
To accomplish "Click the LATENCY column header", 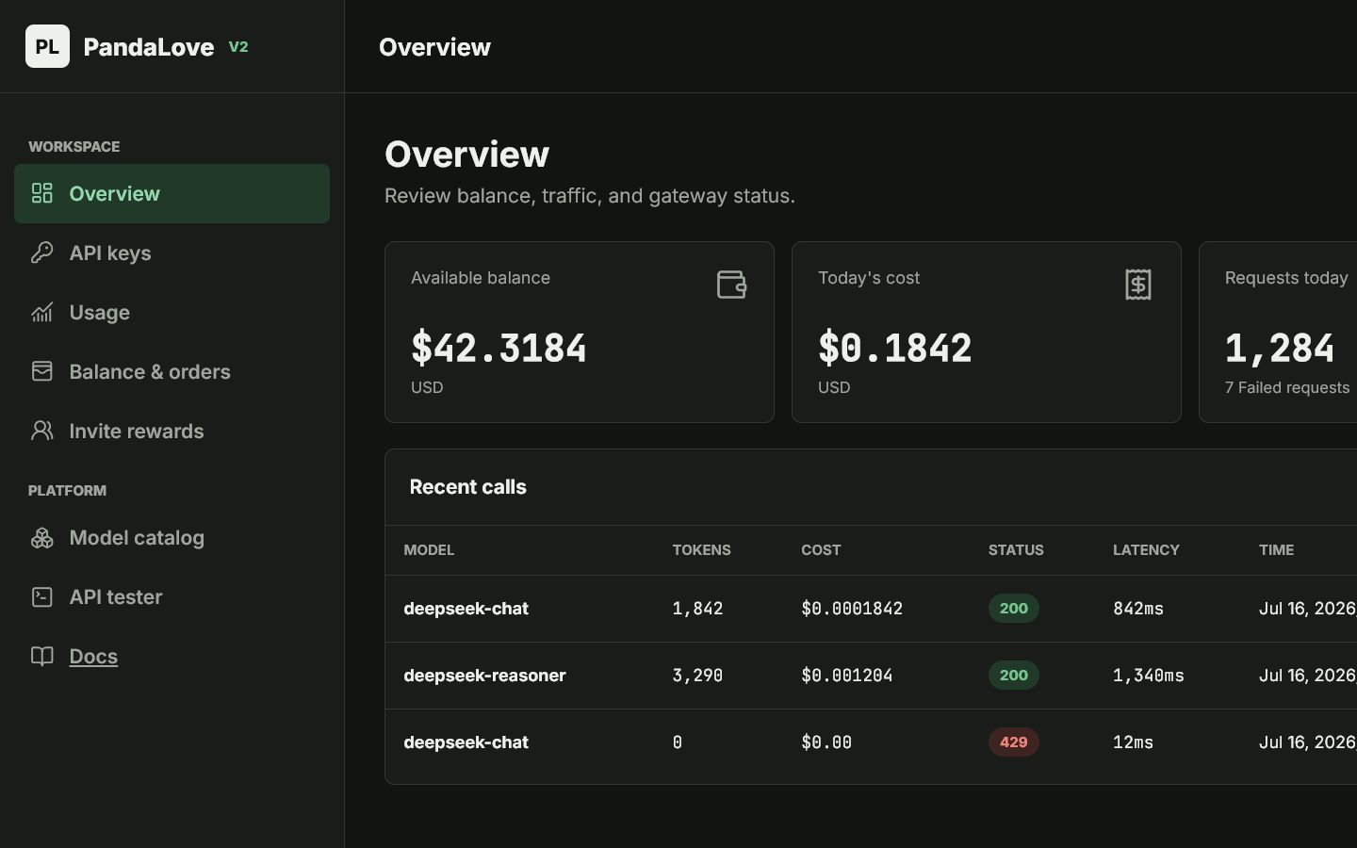I will pos(1146,549).
